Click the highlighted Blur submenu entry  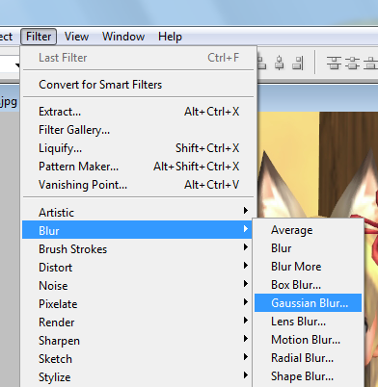point(138,230)
